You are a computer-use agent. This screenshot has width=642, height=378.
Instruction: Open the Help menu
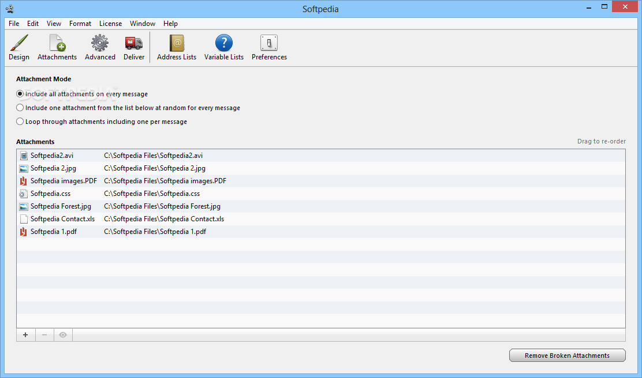[x=170, y=23]
